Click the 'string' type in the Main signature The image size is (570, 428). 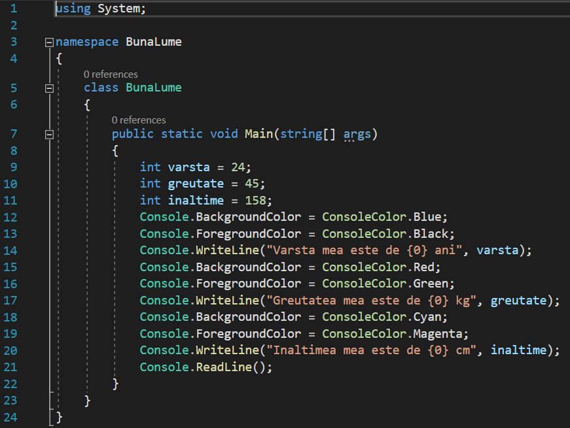point(301,134)
